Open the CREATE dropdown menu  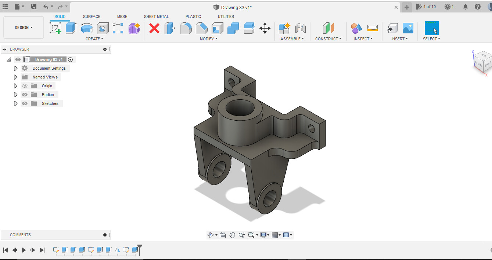94,39
